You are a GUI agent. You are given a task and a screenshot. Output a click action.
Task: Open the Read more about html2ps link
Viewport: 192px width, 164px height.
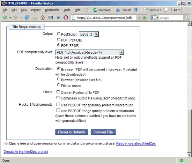136,143
